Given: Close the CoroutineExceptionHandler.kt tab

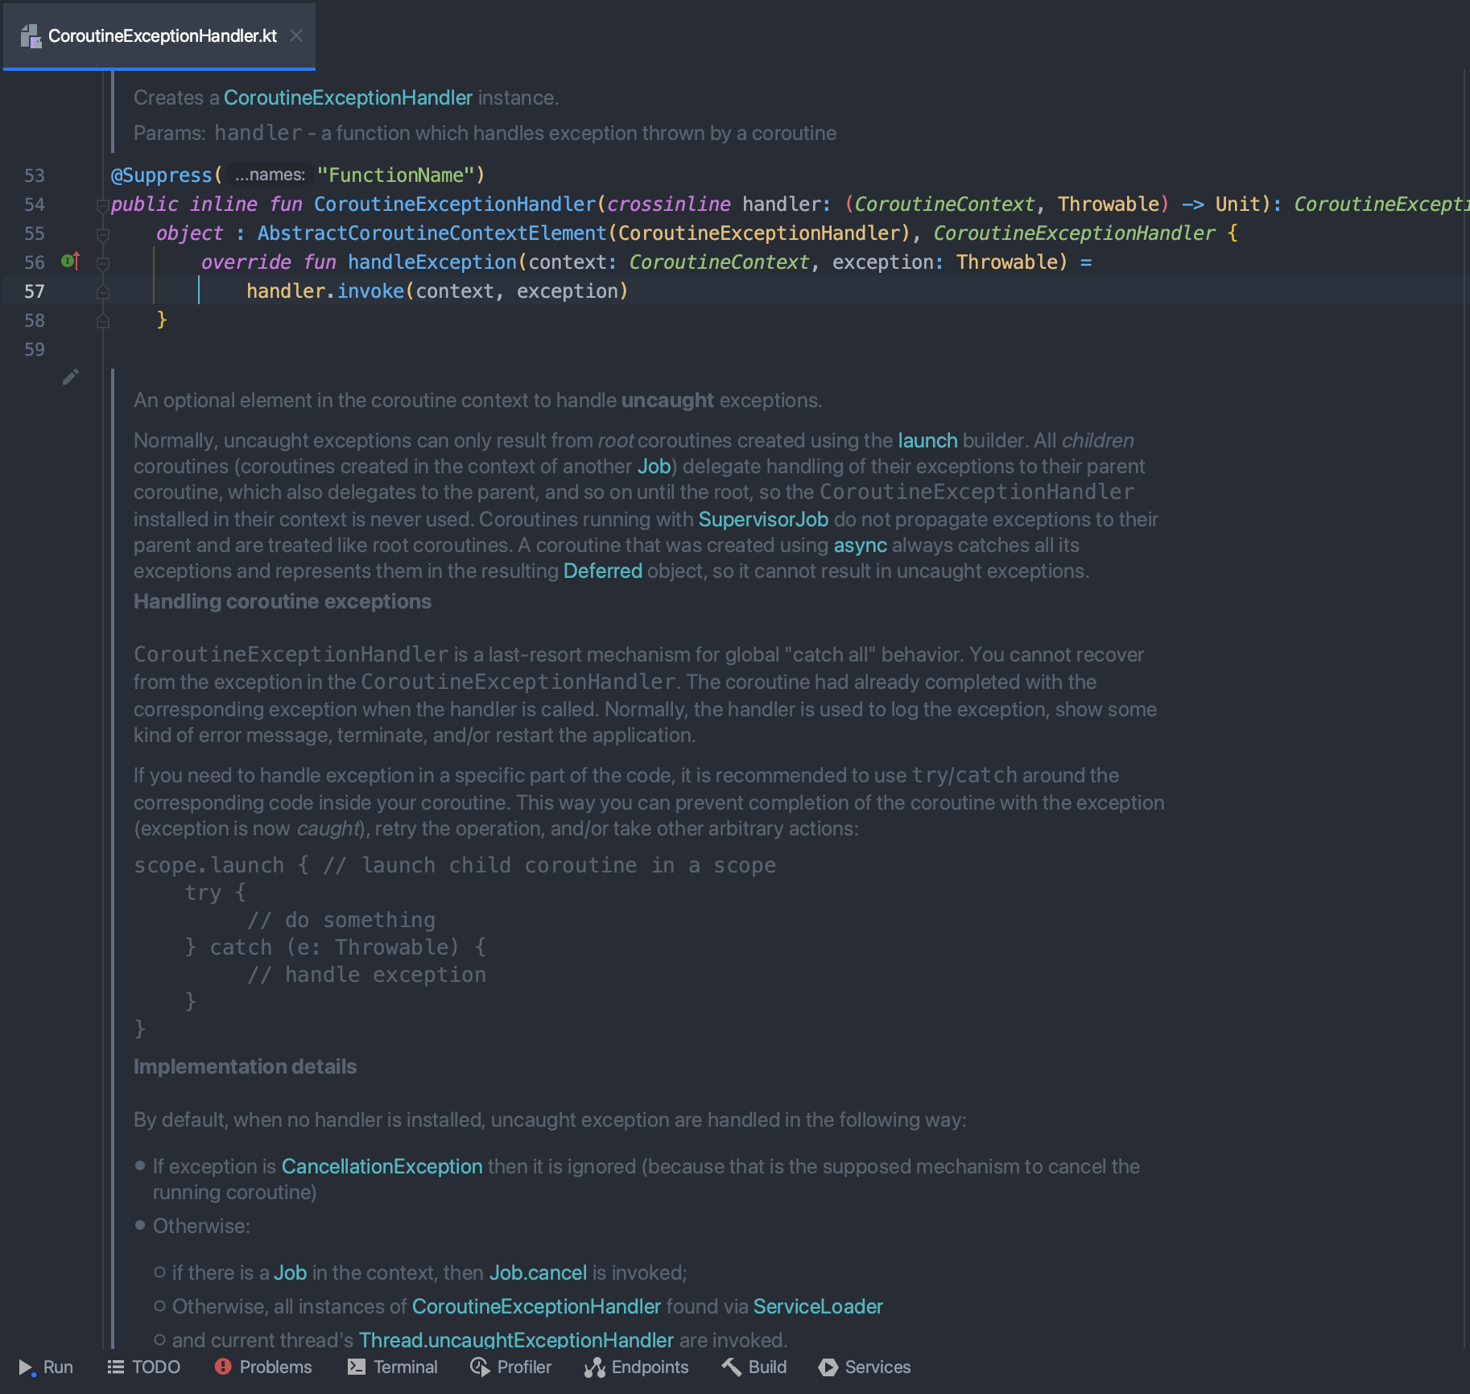Looking at the screenshot, I should pyautogui.click(x=296, y=35).
